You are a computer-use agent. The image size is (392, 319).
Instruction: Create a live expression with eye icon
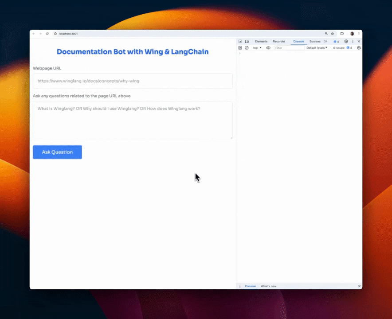(268, 48)
